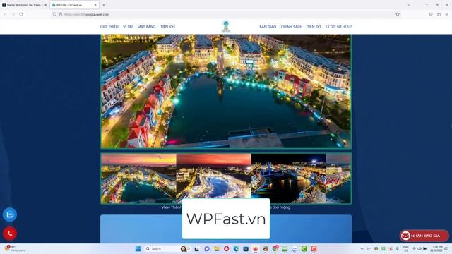Image resolution: width=452 pixels, height=254 pixels.
Task: Open the browser extensions icon
Action: [439, 14]
